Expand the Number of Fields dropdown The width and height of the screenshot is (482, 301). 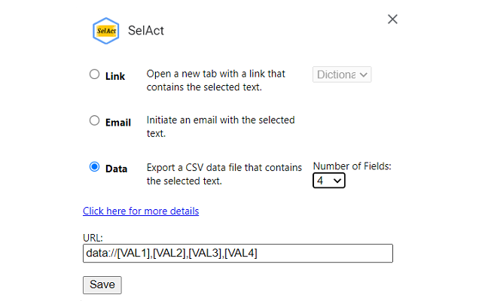click(x=329, y=181)
